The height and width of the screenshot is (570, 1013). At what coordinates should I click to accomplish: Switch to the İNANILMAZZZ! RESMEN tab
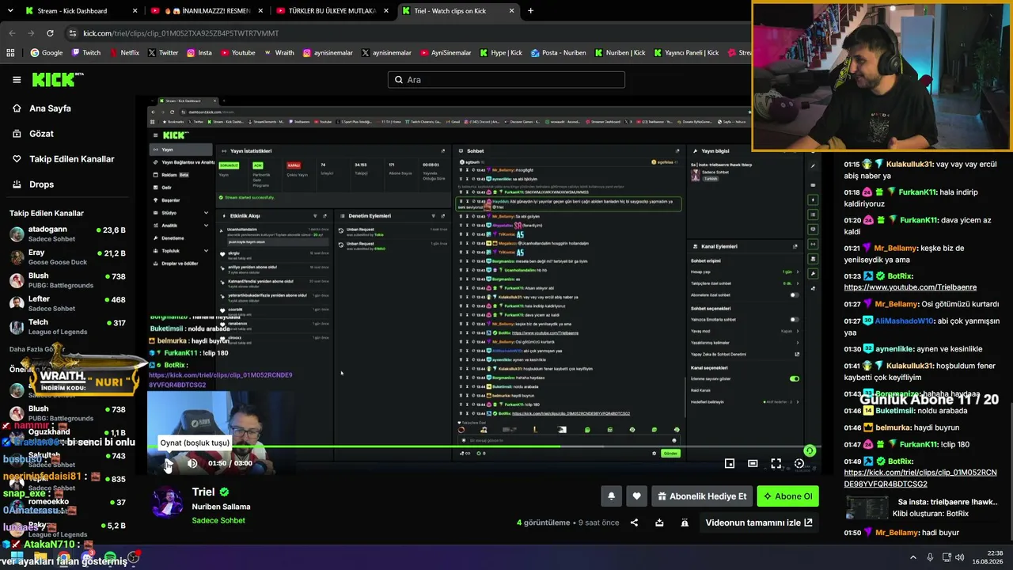[x=207, y=11]
